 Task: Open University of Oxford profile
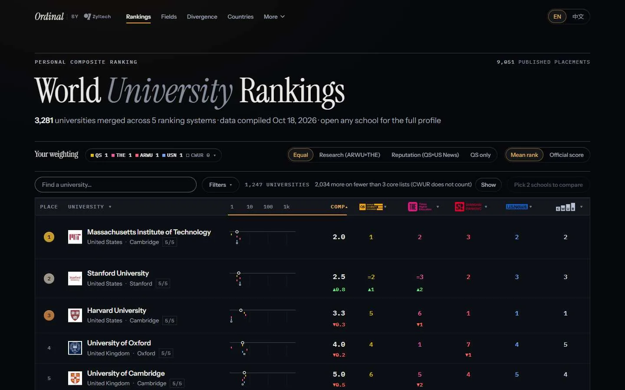[x=119, y=343]
